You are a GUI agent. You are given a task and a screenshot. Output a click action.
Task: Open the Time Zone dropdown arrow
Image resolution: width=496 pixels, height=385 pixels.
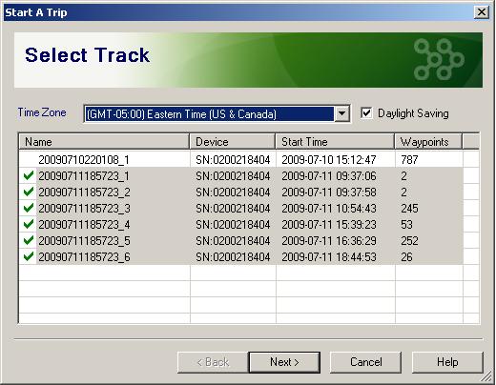341,113
